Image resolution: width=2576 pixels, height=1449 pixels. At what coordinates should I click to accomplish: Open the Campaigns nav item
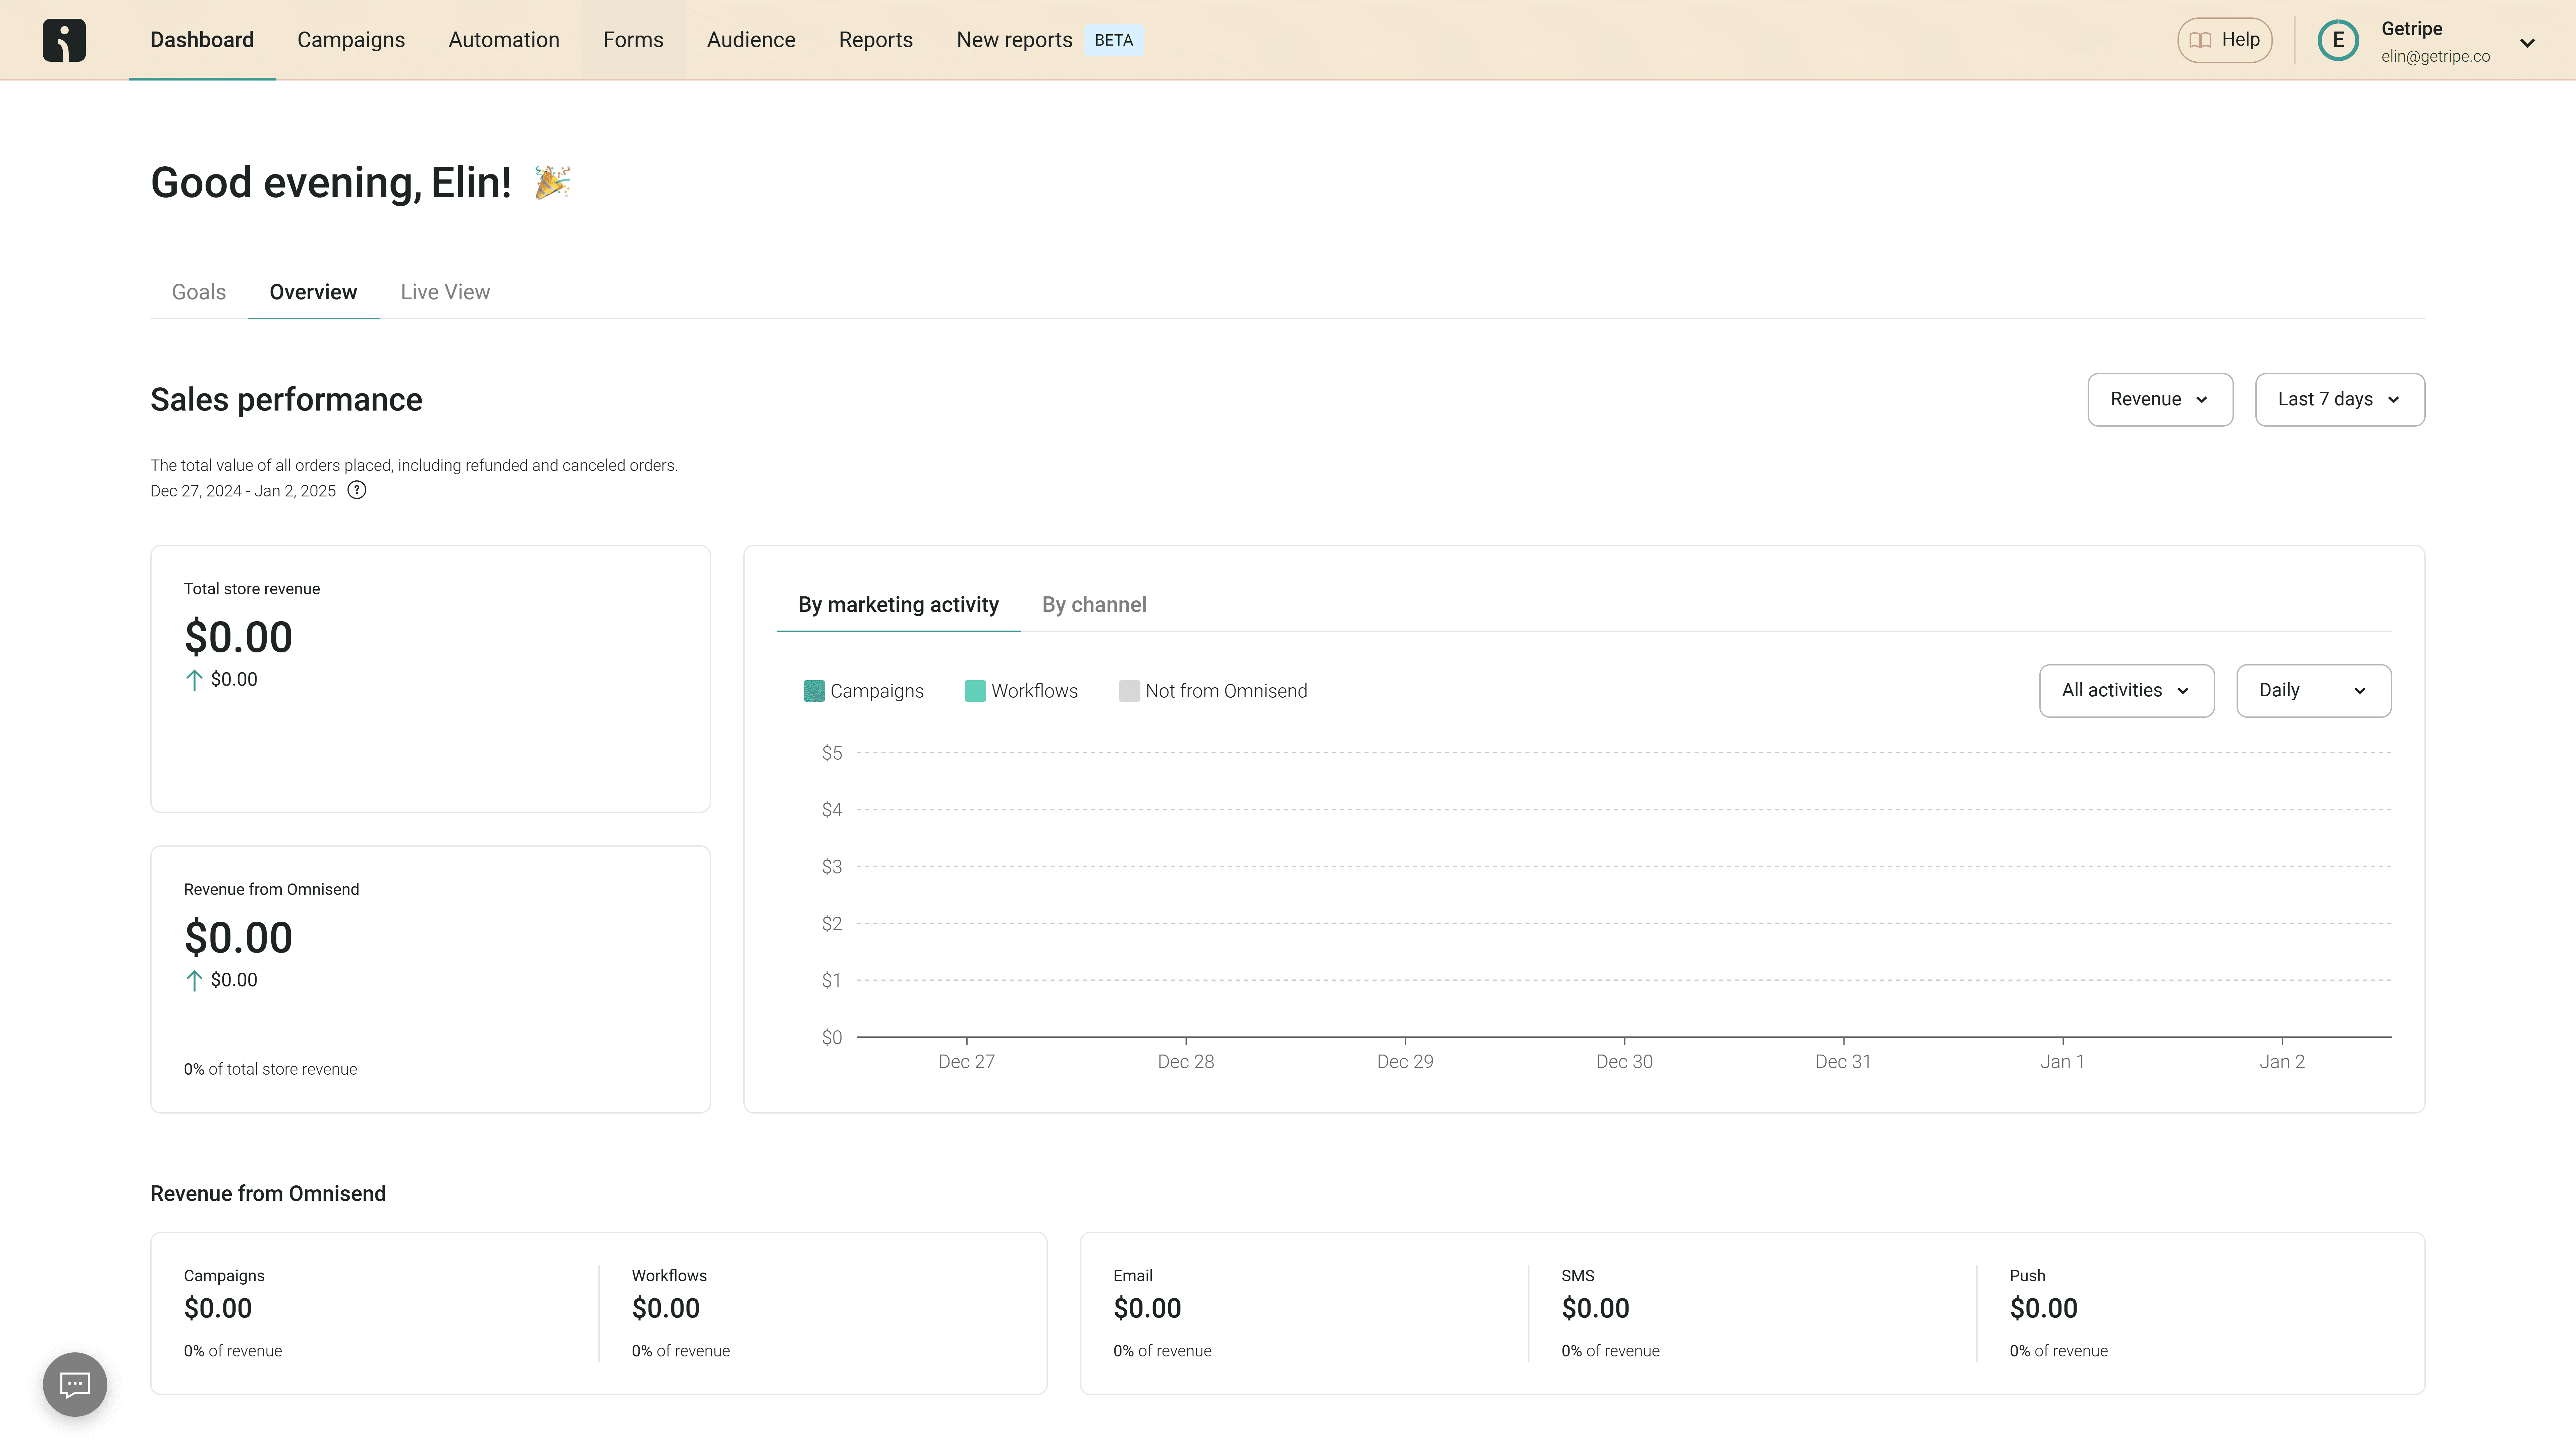351,40
